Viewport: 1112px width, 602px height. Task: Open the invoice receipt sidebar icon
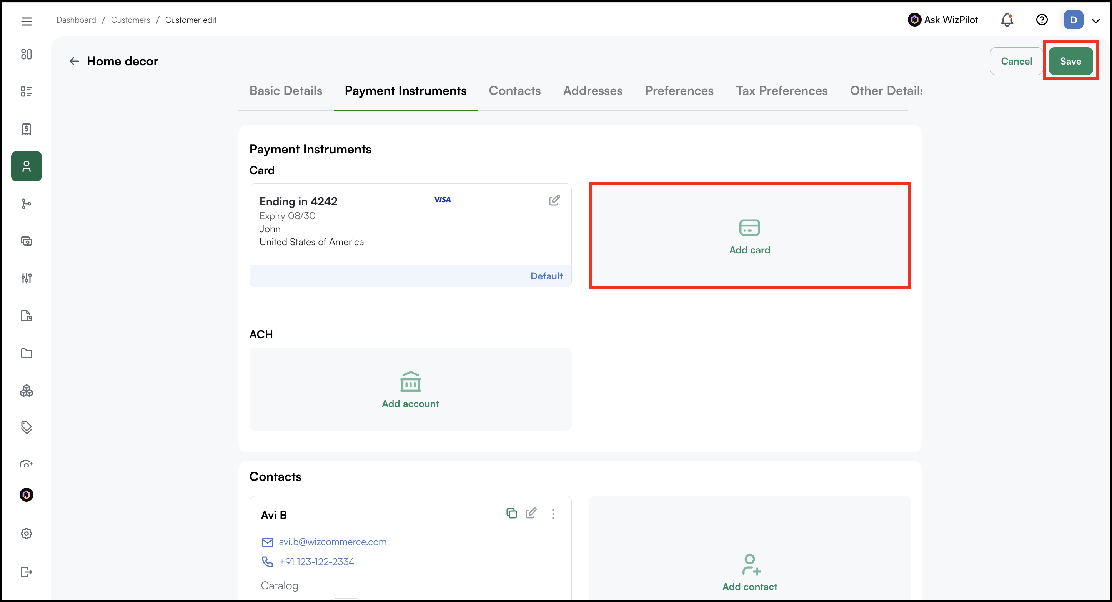[x=26, y=129]
